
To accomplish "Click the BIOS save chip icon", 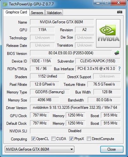I will pyautogui.click(x=117, y=53).
